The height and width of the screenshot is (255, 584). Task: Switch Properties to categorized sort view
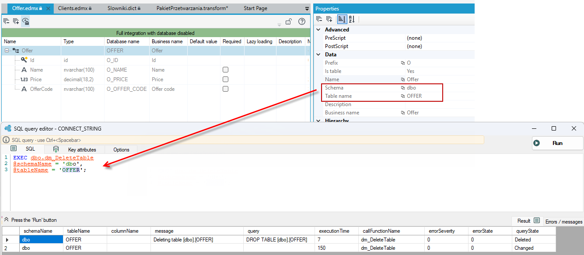(x=342, y=19)
